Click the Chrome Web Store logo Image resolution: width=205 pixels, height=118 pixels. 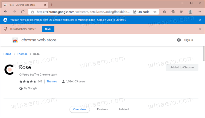[15, 40]
